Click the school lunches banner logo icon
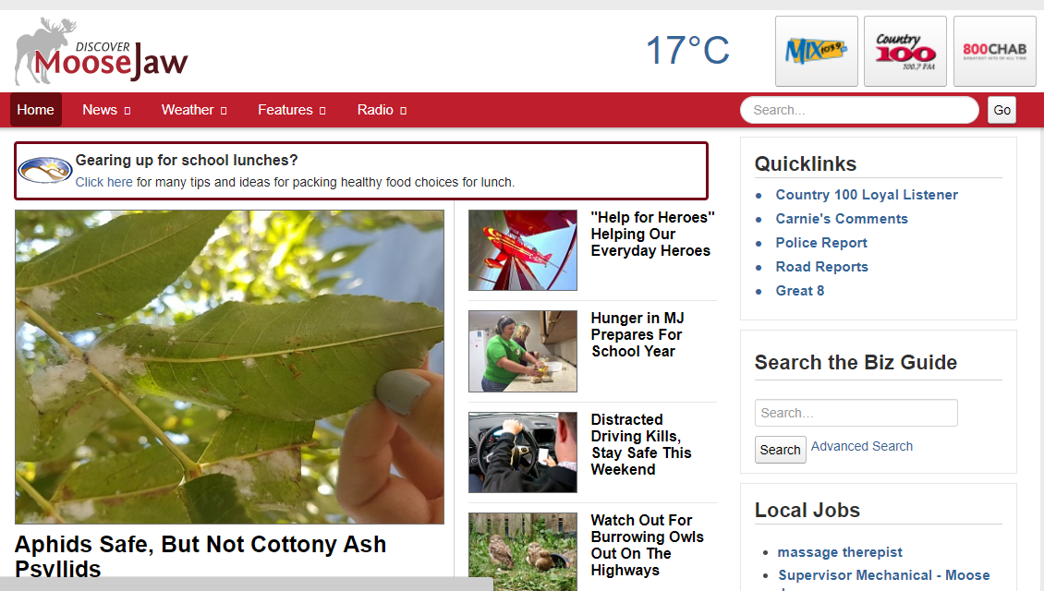The height and width of the screenshot is (591, 1044). pos(44,170)
